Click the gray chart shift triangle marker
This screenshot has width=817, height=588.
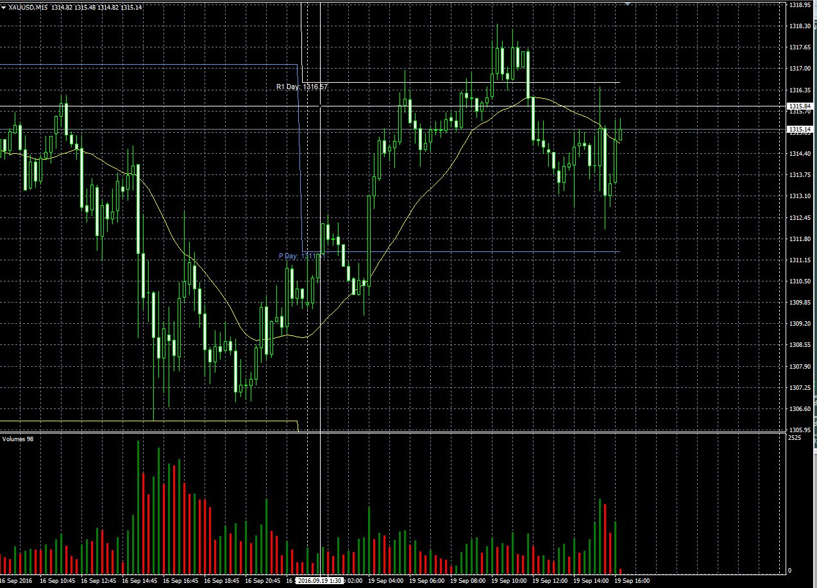coord(627,4)
